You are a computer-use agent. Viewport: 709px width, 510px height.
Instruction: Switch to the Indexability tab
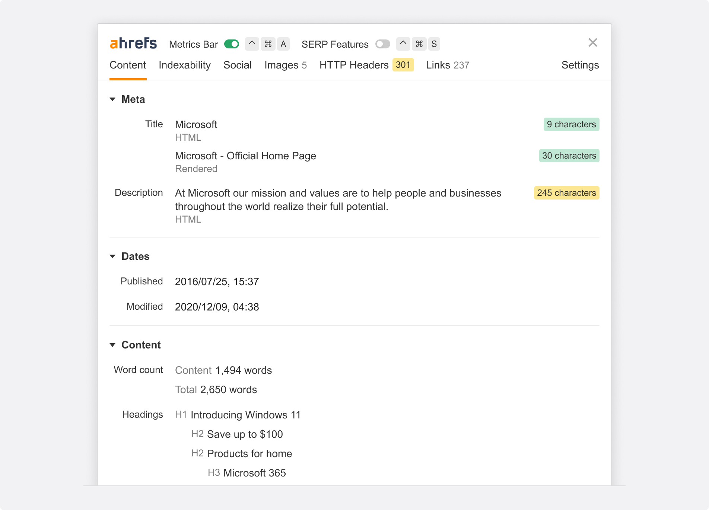tap(185, 65)
